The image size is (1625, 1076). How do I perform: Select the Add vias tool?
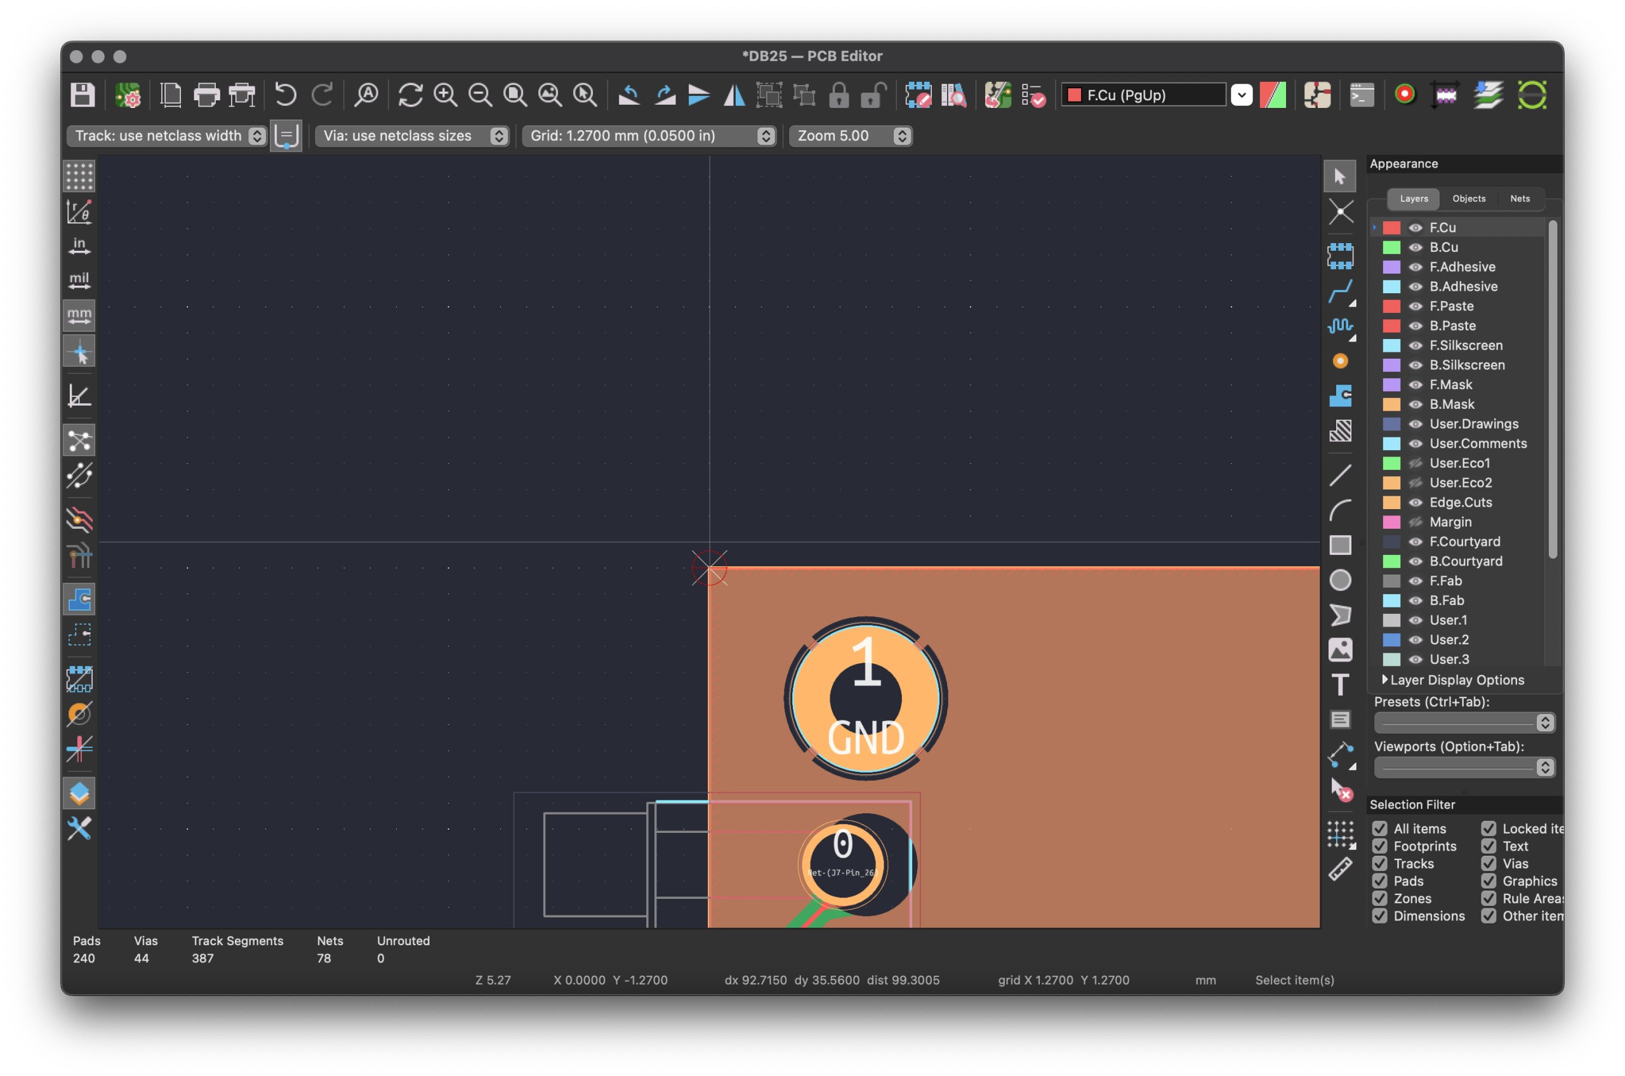pos(1339,361)
